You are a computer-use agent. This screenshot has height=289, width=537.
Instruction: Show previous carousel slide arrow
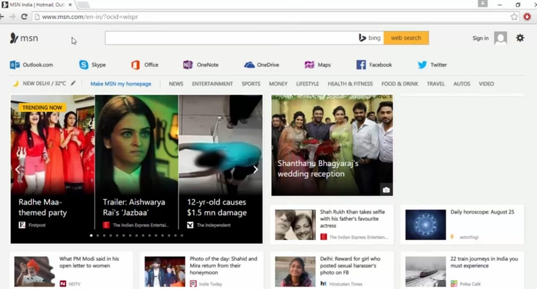point(17,169)
